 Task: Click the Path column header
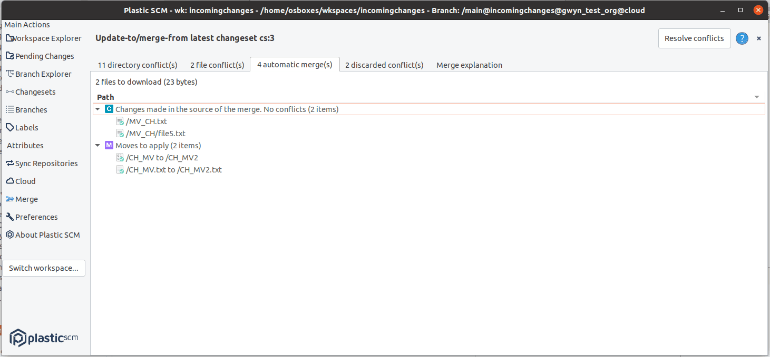pos(429,97)
